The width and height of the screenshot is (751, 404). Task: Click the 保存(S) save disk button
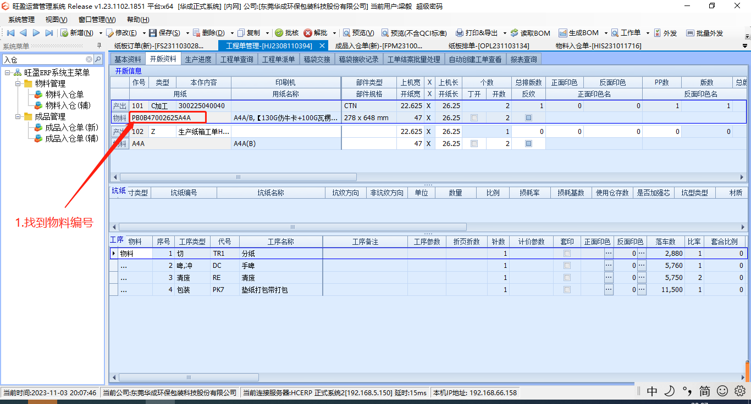165,33
